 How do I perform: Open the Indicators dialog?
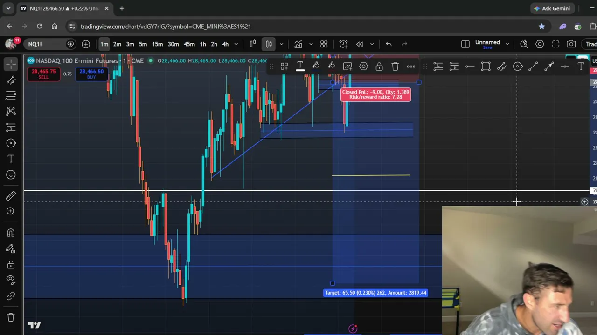(x=298, y=44)
